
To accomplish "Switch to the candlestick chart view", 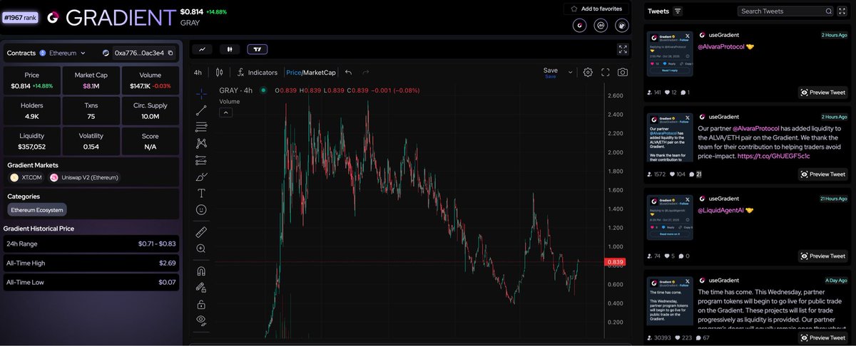I will 230,49.
